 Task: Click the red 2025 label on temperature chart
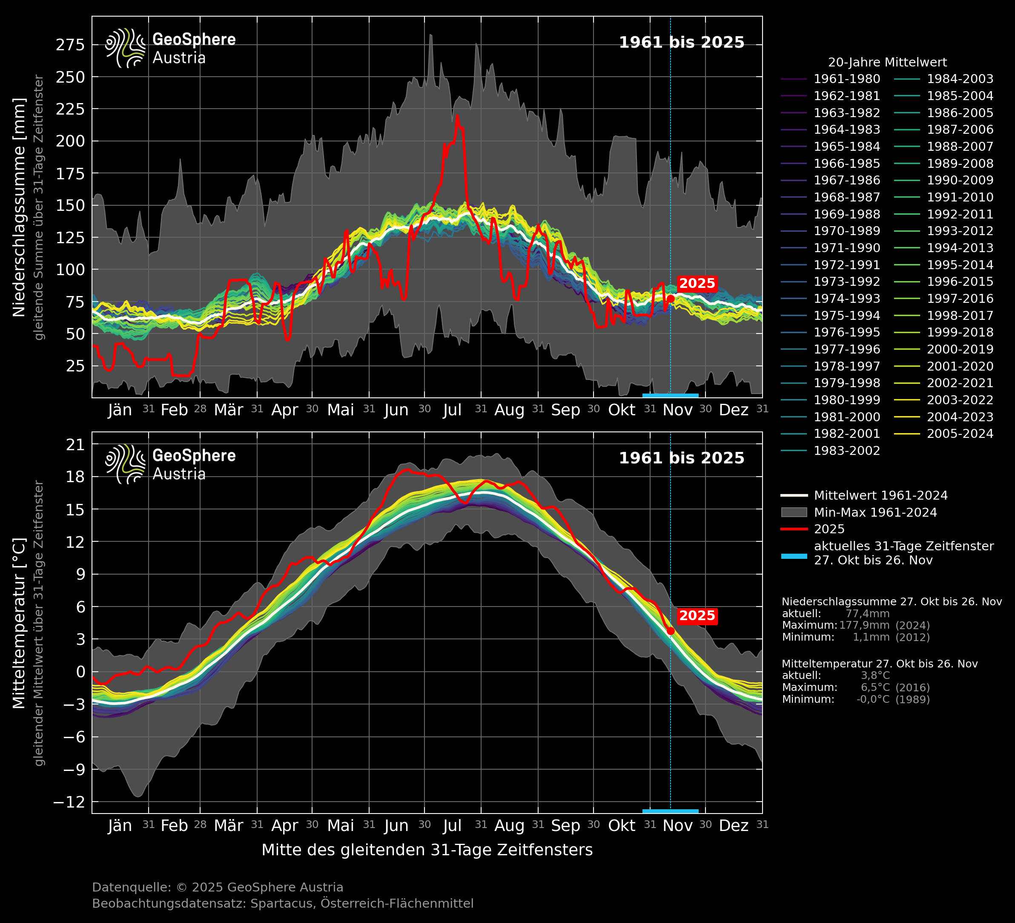(697, 615)
